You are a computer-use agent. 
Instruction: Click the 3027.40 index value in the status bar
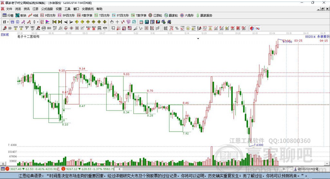(x=16, y=169)
